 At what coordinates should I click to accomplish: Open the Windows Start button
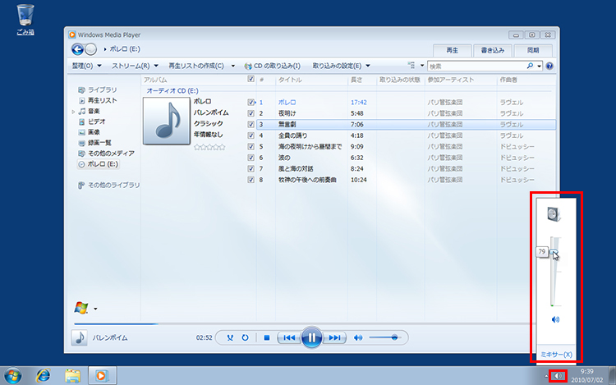(13, 376)
